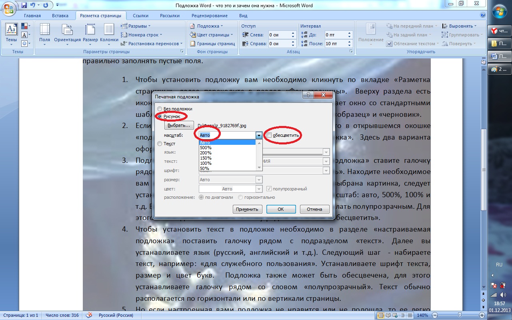512x320 pixels.
Task: Switch to print layout view in status bar
Action: pos(381,316)
